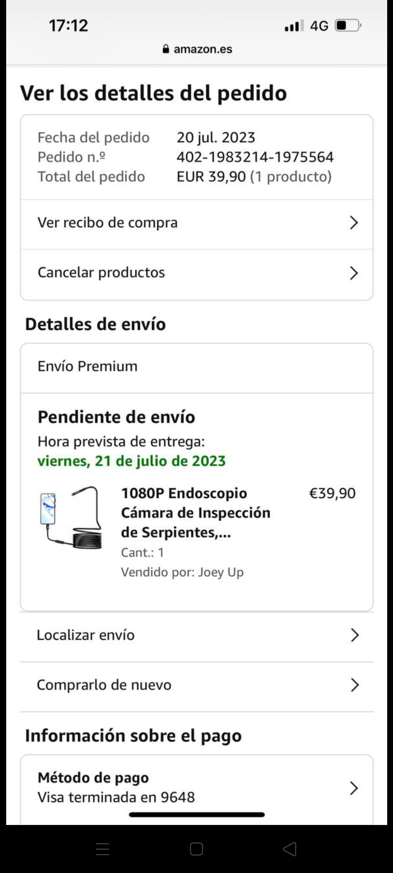Tap the Android home square icon
This screenshot has width=393, height=873.
pos(196,849)
